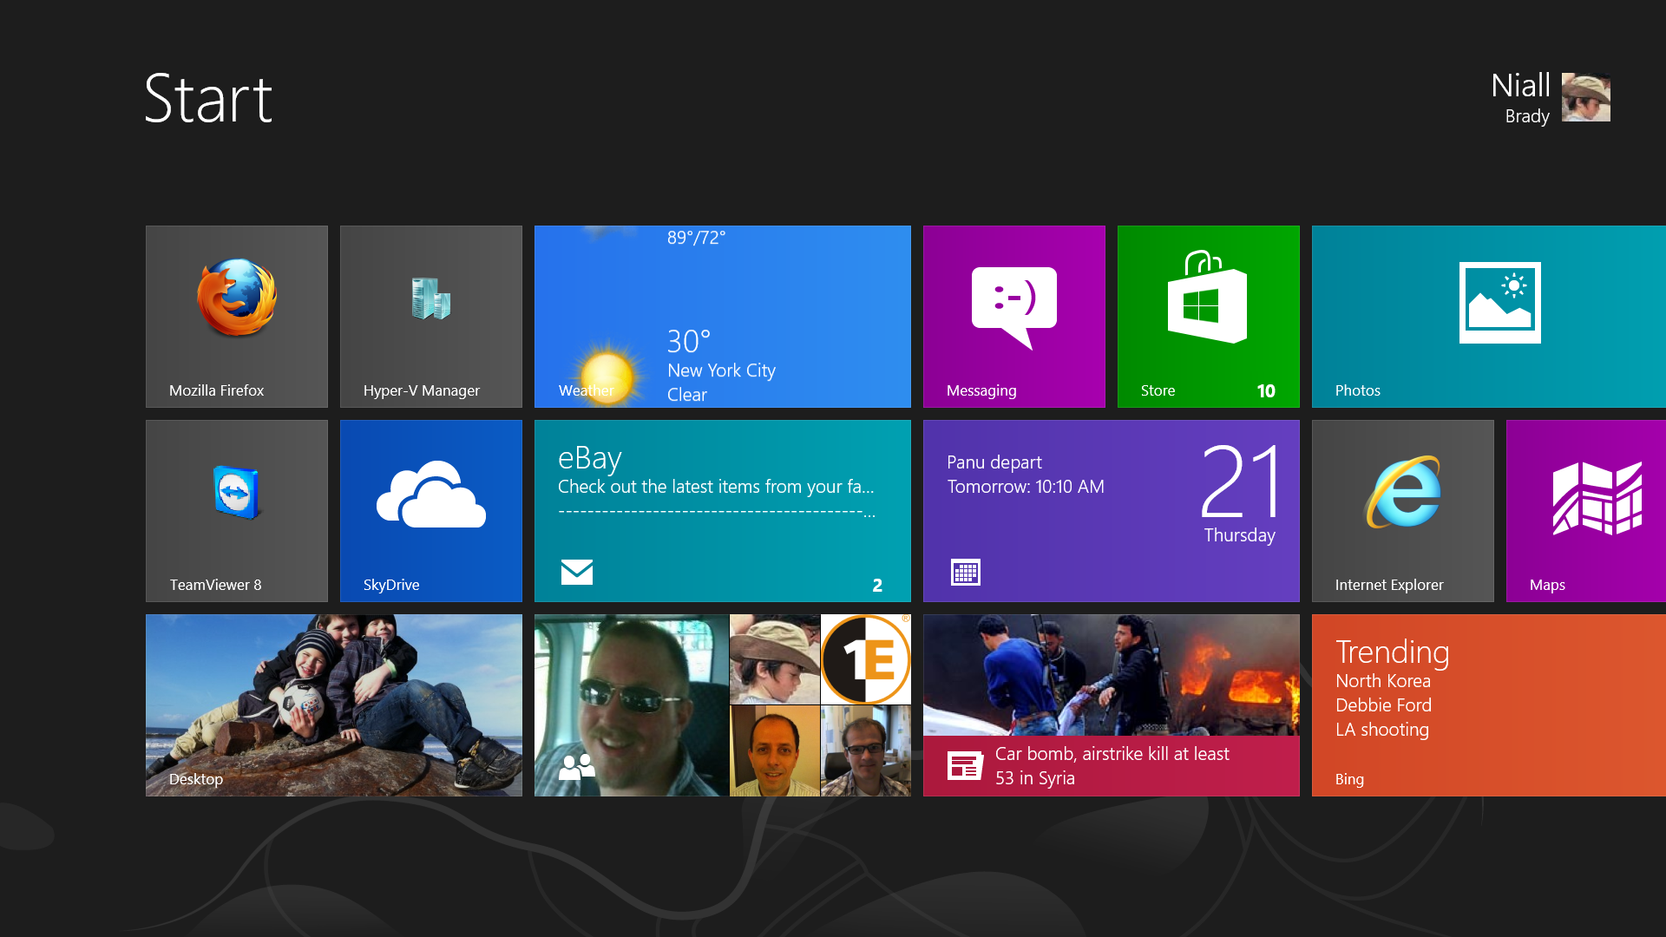Image resolution: width=1666 pixels, height=937 pixels.
Task: Click the glasses man contact photo
Action: 866,751
